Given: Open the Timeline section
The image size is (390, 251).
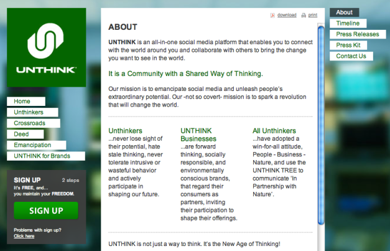Looking at the screenshot, I should pos(348,24).
